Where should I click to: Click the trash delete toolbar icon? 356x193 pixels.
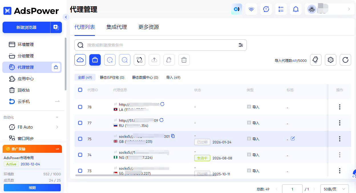coord(184,60)
